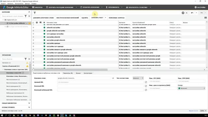Open File Explorer from the taskbar
Screen dimensions: 208x117
tap(14, 115)
